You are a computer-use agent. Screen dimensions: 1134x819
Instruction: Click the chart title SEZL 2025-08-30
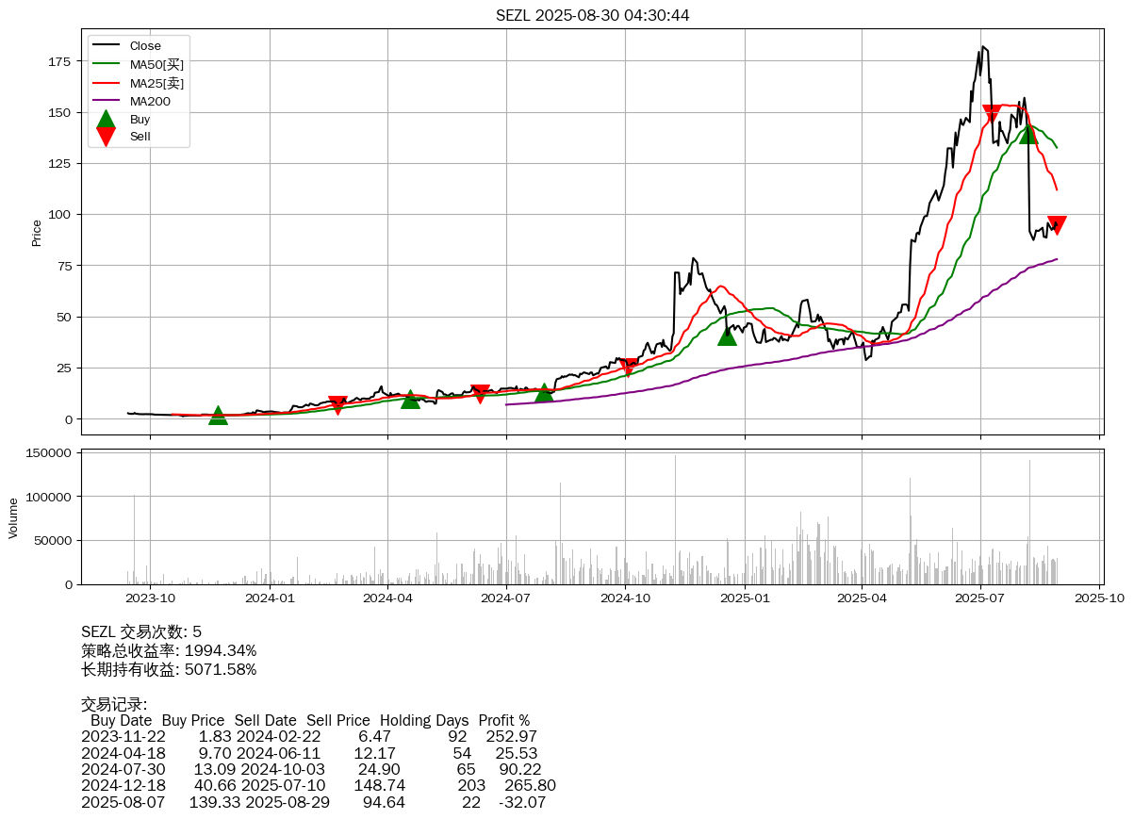point(592,15)
